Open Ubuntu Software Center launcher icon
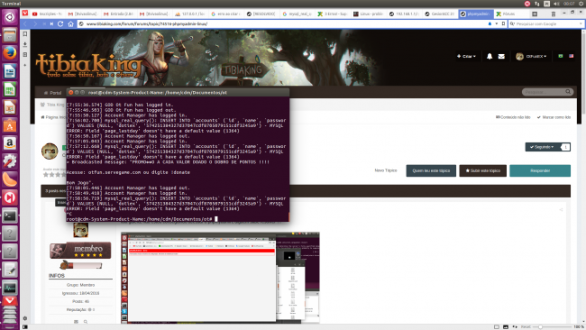586x330 pixels. (10, 125)
